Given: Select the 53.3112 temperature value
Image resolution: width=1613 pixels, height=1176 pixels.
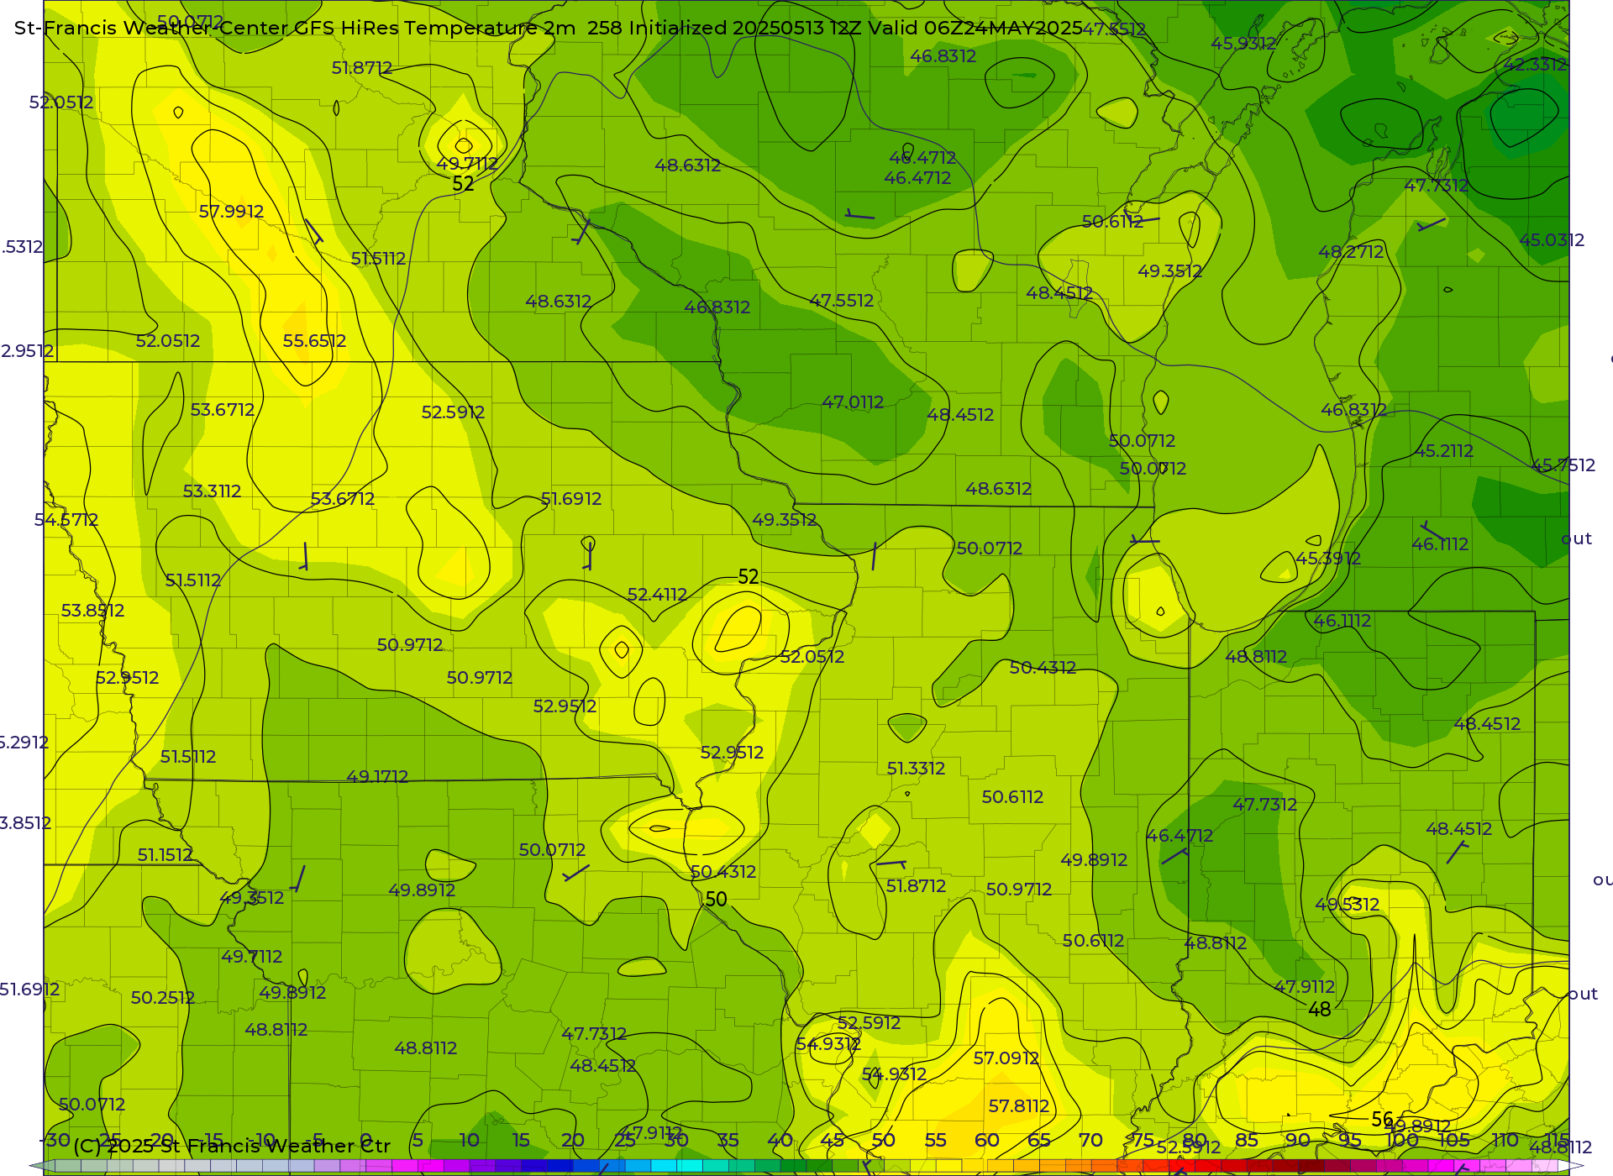Looking at the screenshot, I should tap(212, 491).
